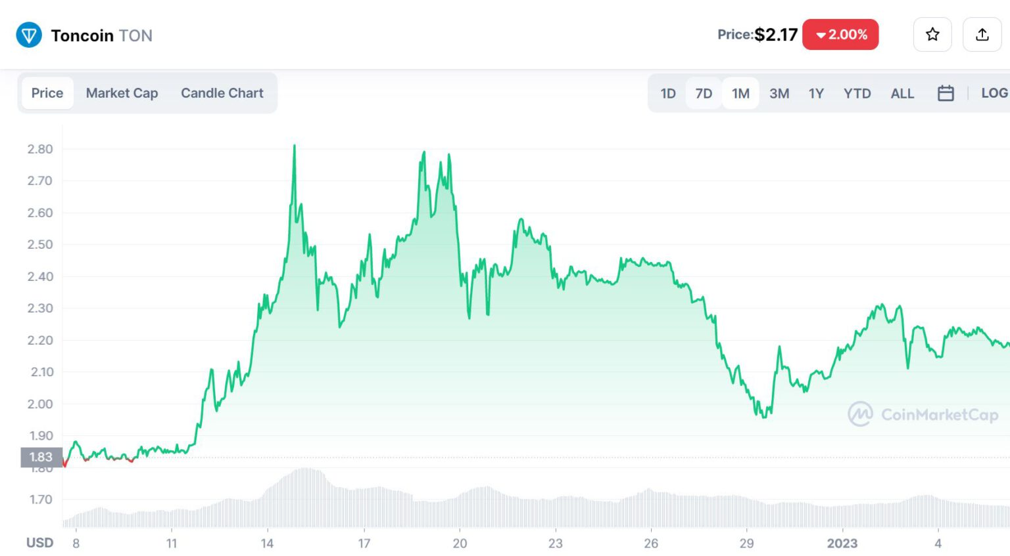1010x556 pixels.
Task: Select the 7D time range
Action: [x=704, y=93]
